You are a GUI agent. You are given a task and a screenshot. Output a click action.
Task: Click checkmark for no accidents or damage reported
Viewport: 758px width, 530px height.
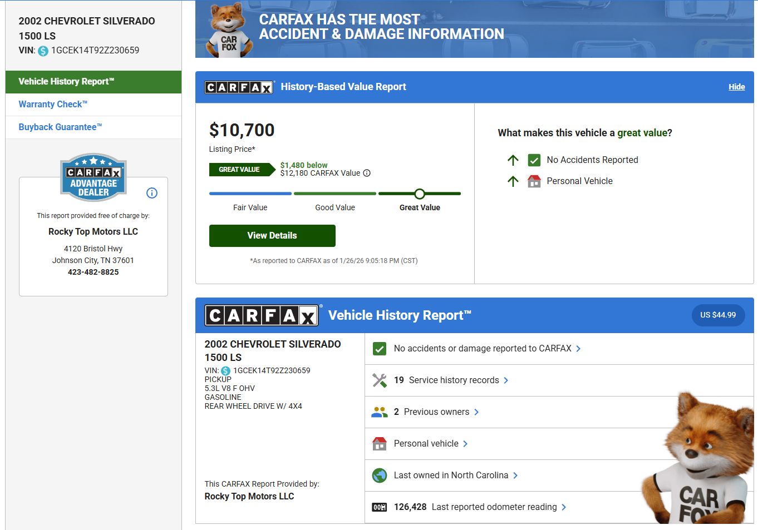coord(380,349)
